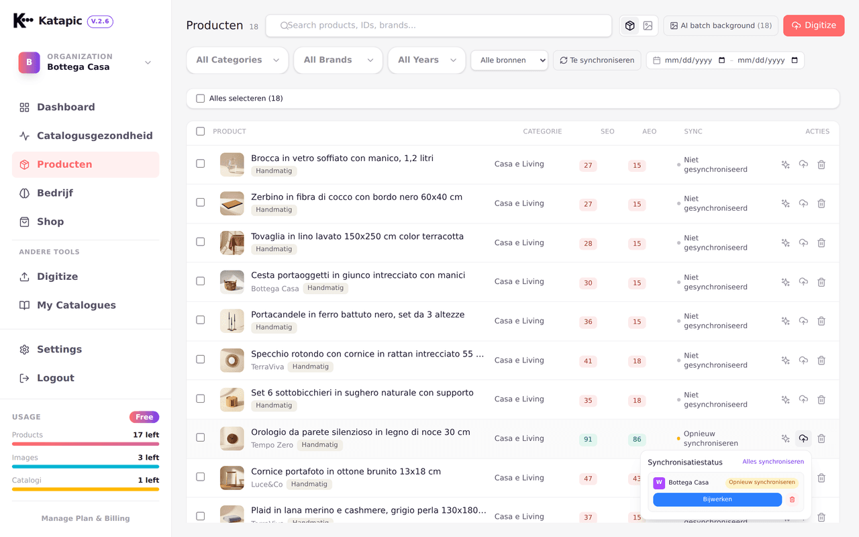Select the Cesta portaoggetti row checkbox
The width and height of the screenshot is (859, 537).
pos(200,281)
